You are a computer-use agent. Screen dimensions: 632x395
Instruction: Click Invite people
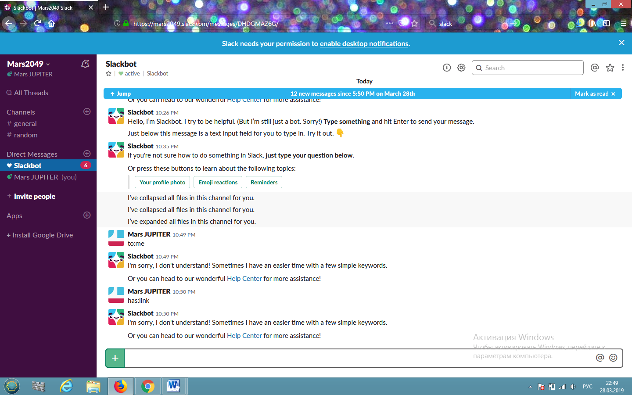click(34, 196)
